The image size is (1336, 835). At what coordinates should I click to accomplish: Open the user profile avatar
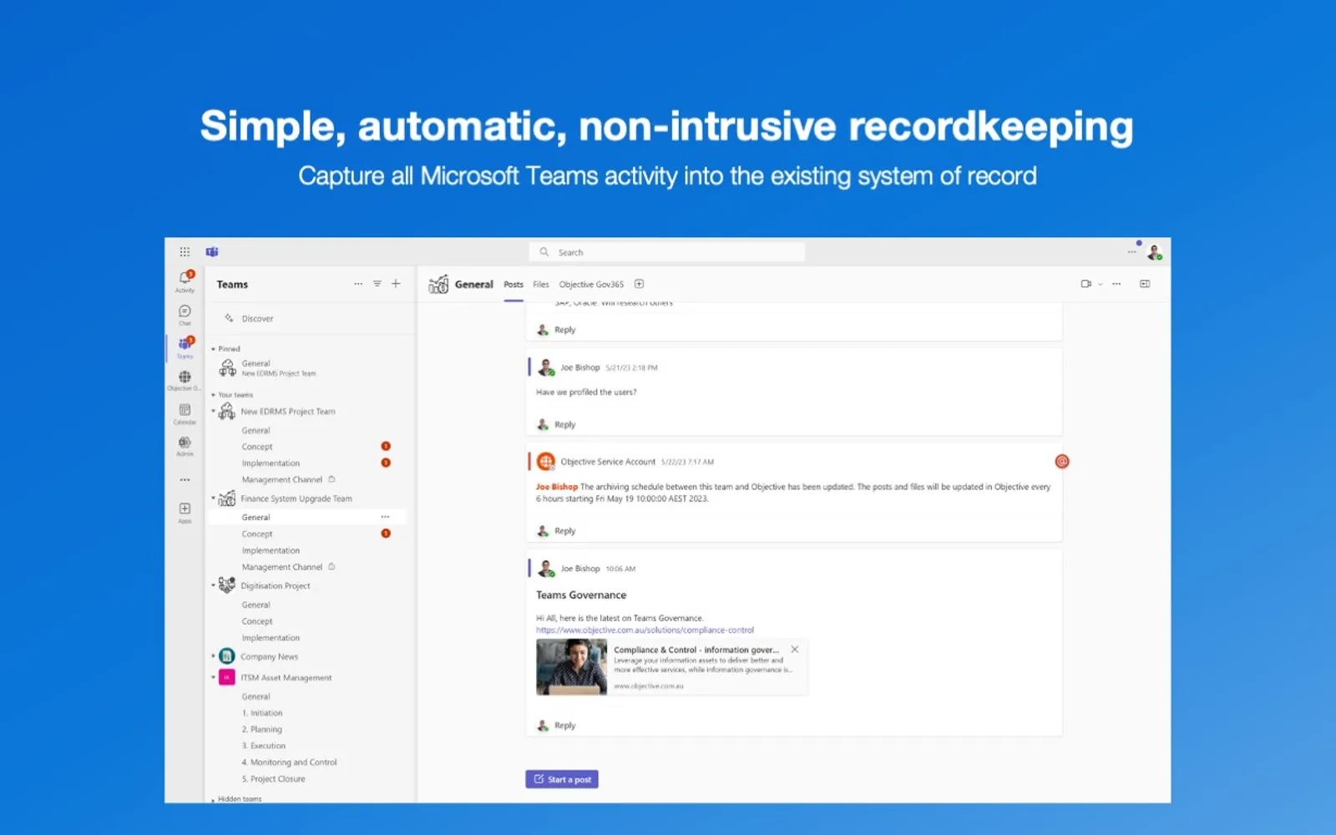coord(1154,252)
